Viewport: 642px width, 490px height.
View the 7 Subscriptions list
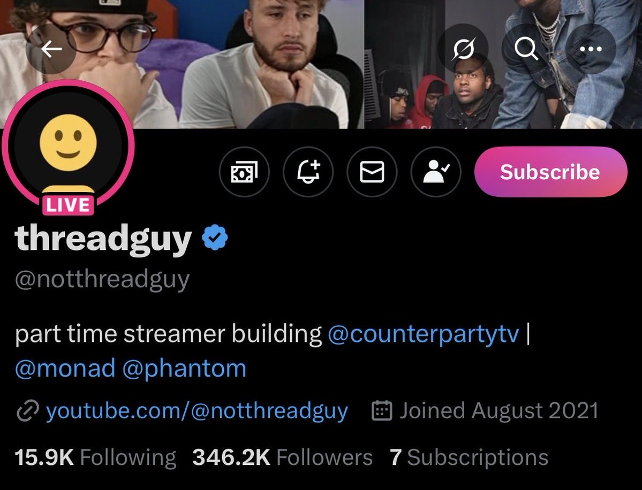[x=469, y=457]
